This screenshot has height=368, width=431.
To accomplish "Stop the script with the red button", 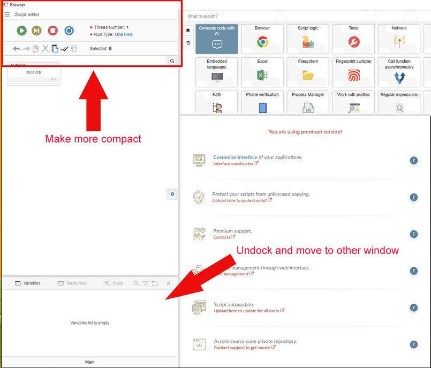I will click(x=52, y=31).
